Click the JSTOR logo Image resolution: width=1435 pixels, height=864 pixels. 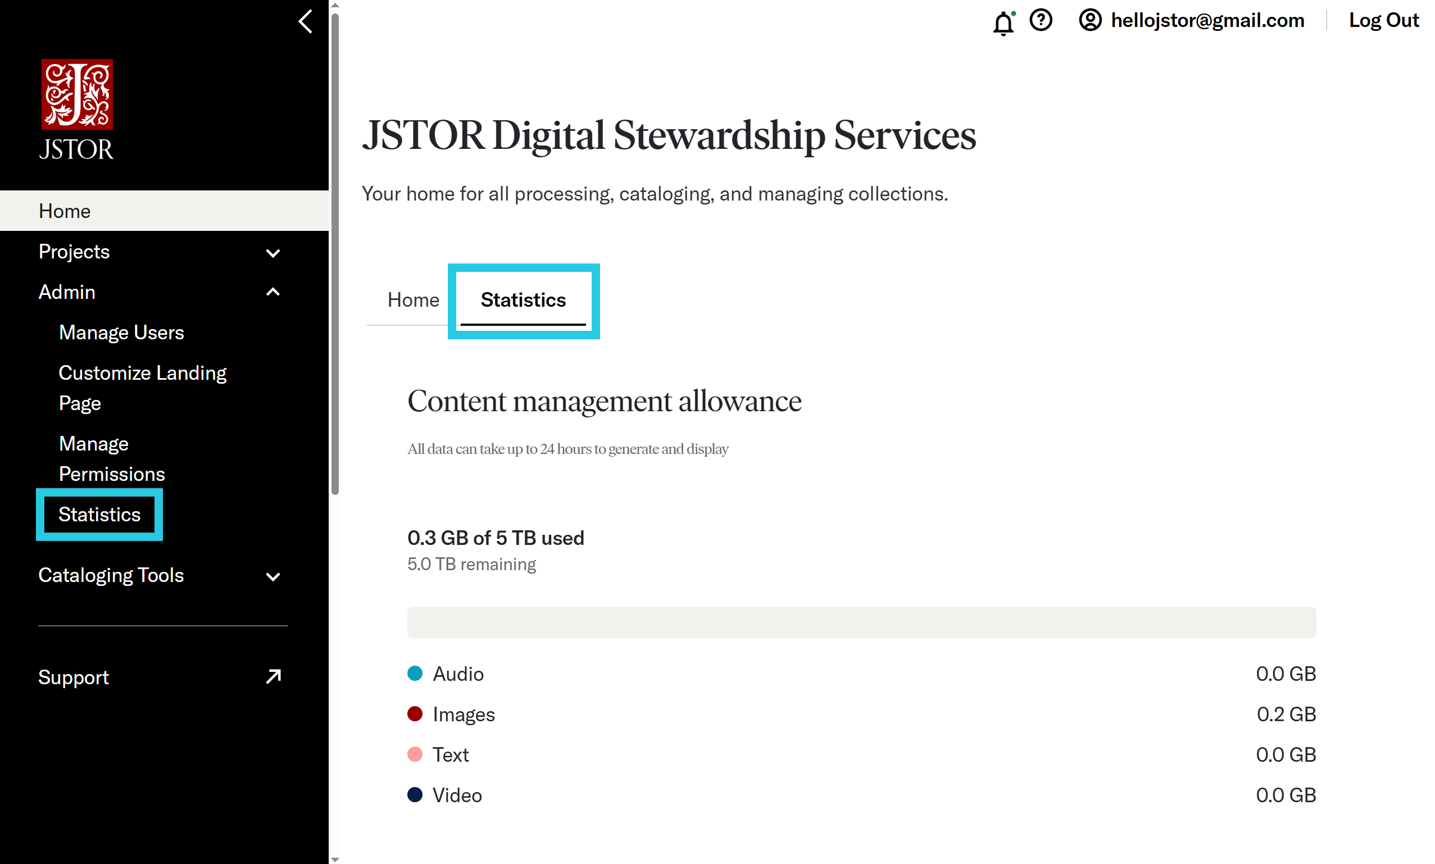(x=76, y=109)
